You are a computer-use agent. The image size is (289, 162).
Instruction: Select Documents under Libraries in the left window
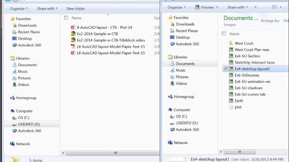point(28,65)
